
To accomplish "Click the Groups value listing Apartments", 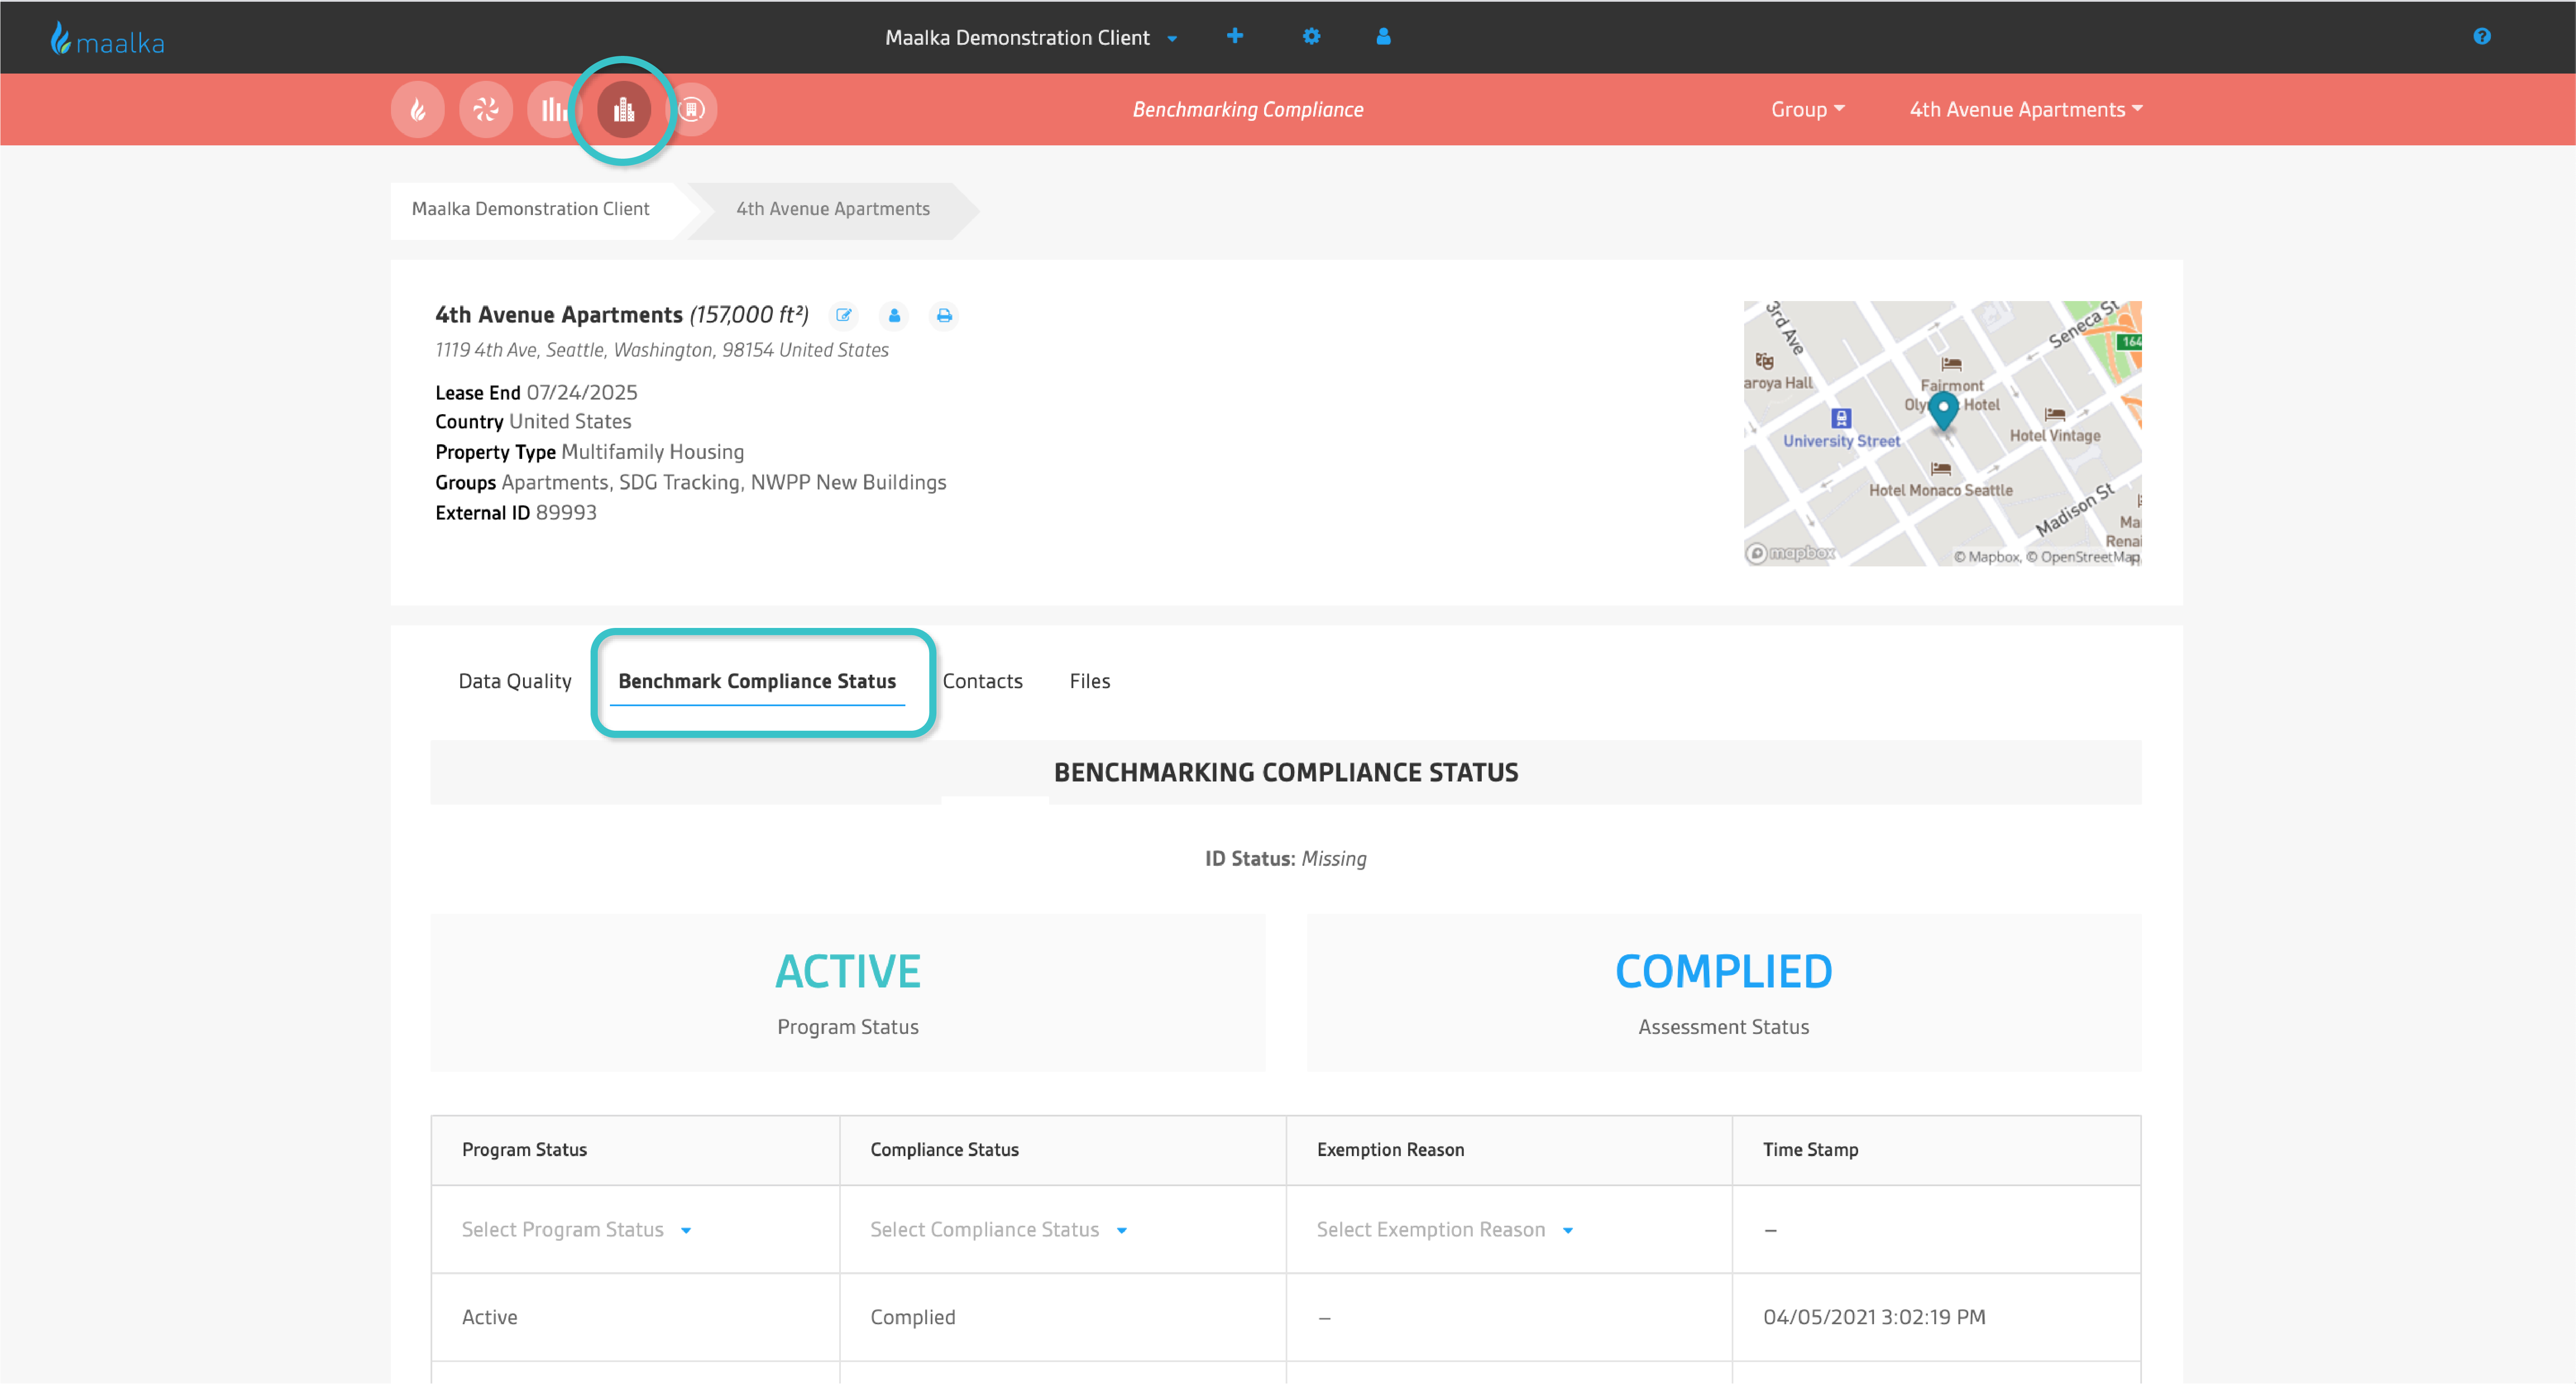I will pos(724,482).
